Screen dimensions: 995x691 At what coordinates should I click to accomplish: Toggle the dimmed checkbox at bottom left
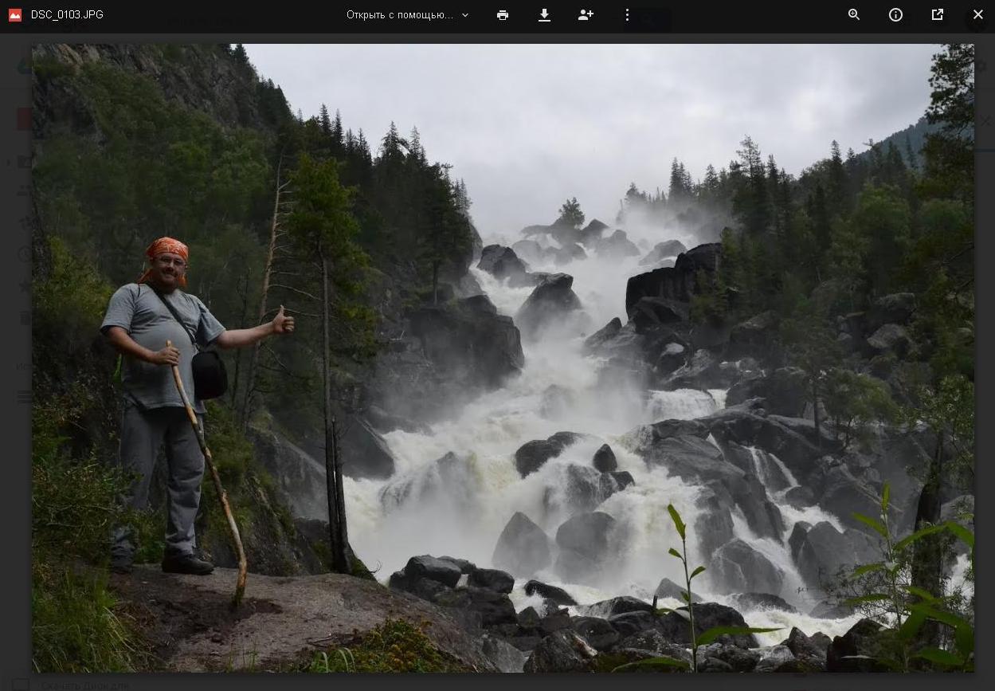[22, 685]
